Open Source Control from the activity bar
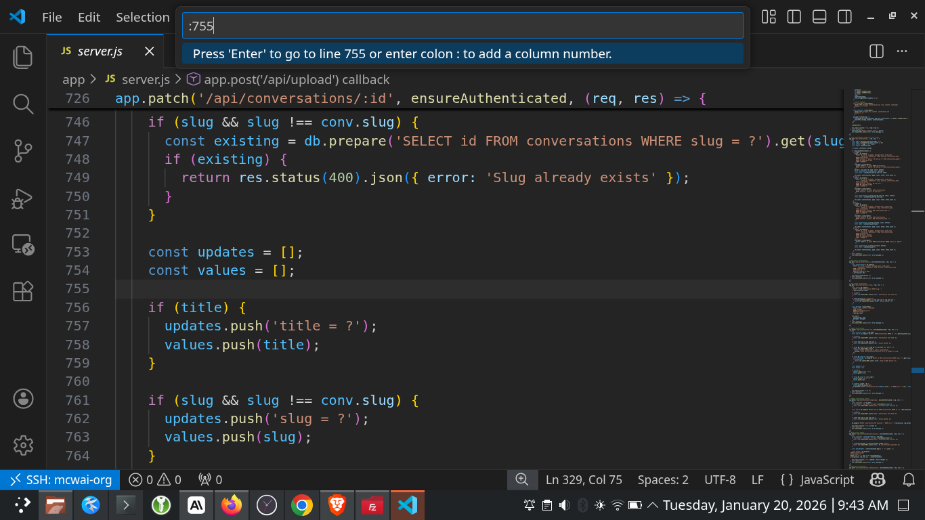Image resolution: width=925 pixels, height=520 pixels. (22, 151)
